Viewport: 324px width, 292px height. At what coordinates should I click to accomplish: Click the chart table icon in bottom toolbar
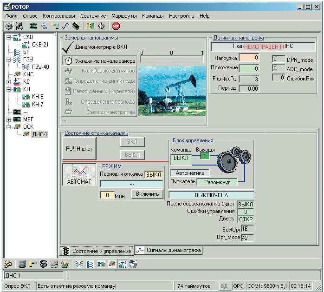coord(54,264)
